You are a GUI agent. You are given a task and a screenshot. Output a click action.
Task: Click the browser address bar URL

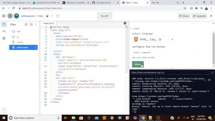tap(42, 8)
